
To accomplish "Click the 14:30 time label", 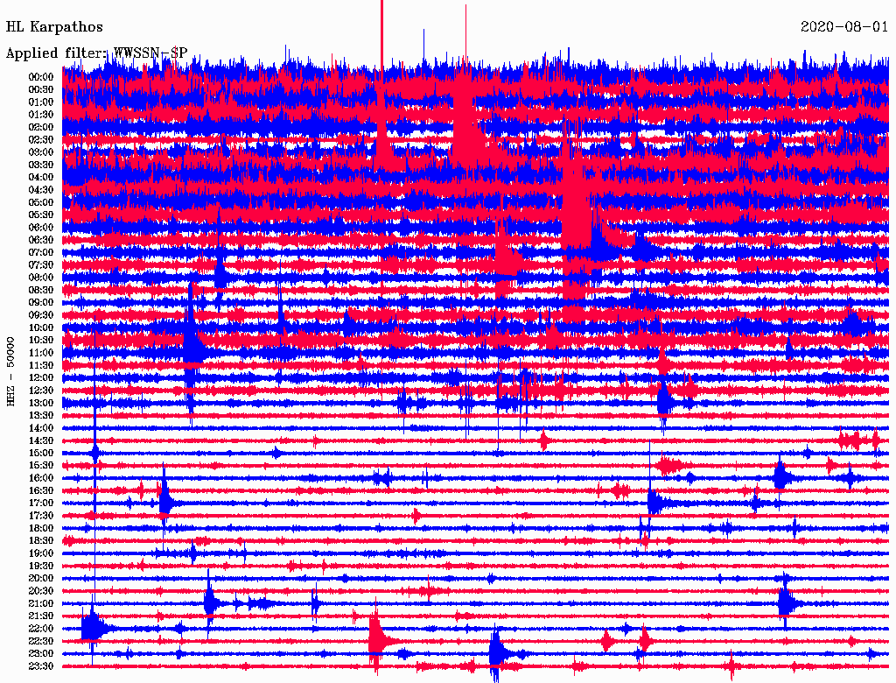I will pos(41,440).
